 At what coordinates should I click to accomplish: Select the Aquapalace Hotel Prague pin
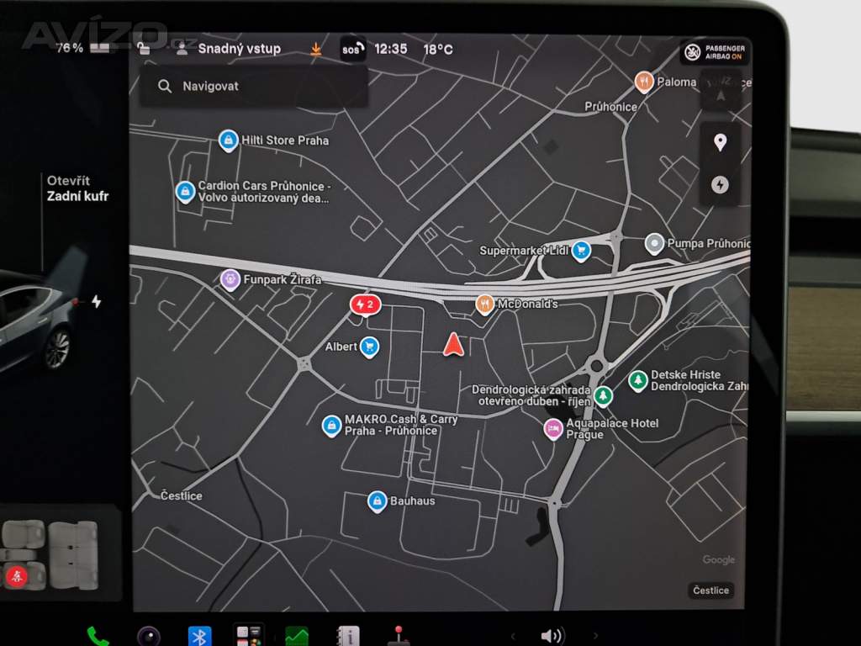(x=553, y=428)
